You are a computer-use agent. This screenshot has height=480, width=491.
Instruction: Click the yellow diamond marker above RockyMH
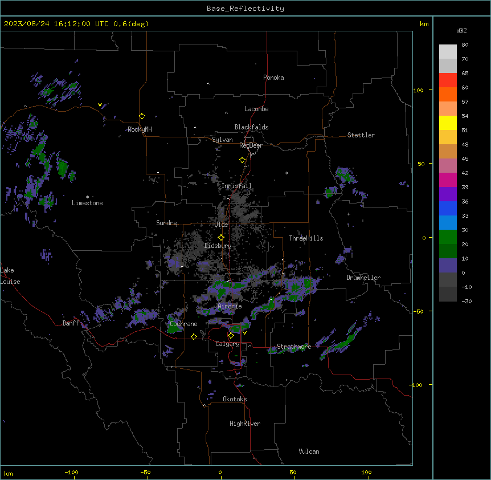pos(142,116)
